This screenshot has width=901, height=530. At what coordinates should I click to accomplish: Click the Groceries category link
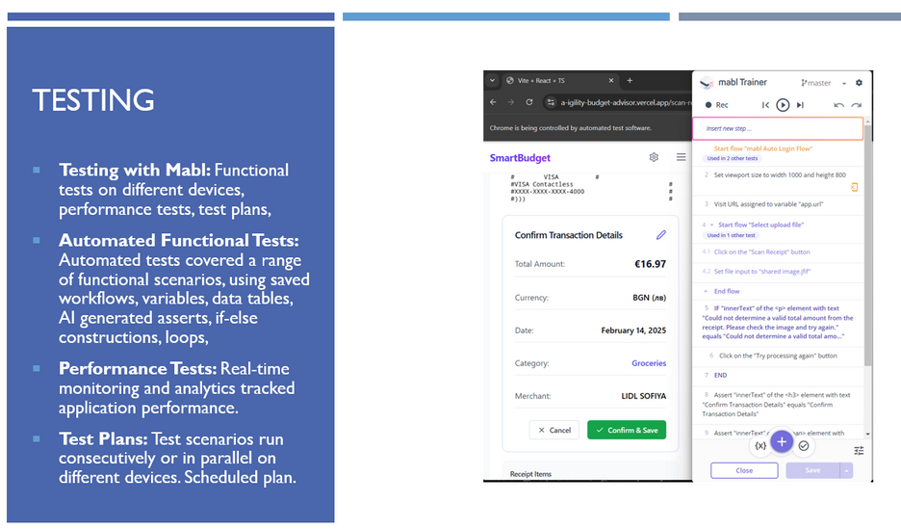(x=649, y=363)
